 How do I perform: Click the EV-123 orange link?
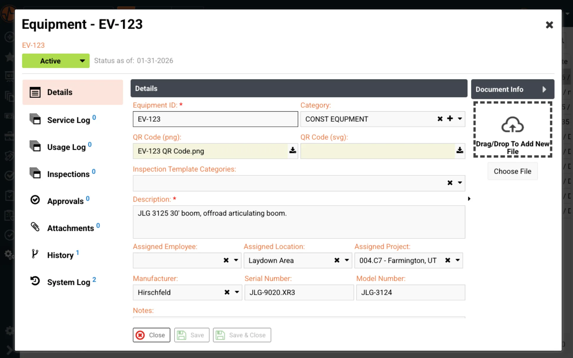[x=33, y=45]
